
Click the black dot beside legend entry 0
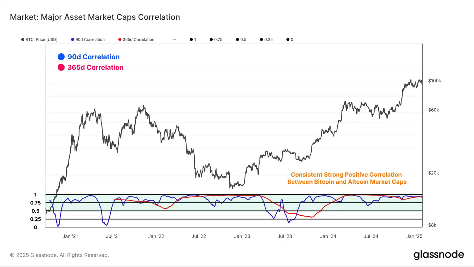click(288, 39)
